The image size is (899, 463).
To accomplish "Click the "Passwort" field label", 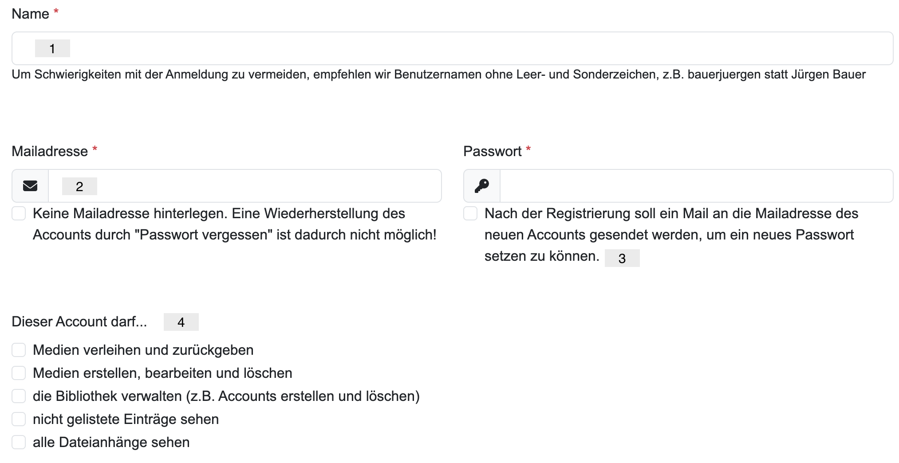I will 492,152.
